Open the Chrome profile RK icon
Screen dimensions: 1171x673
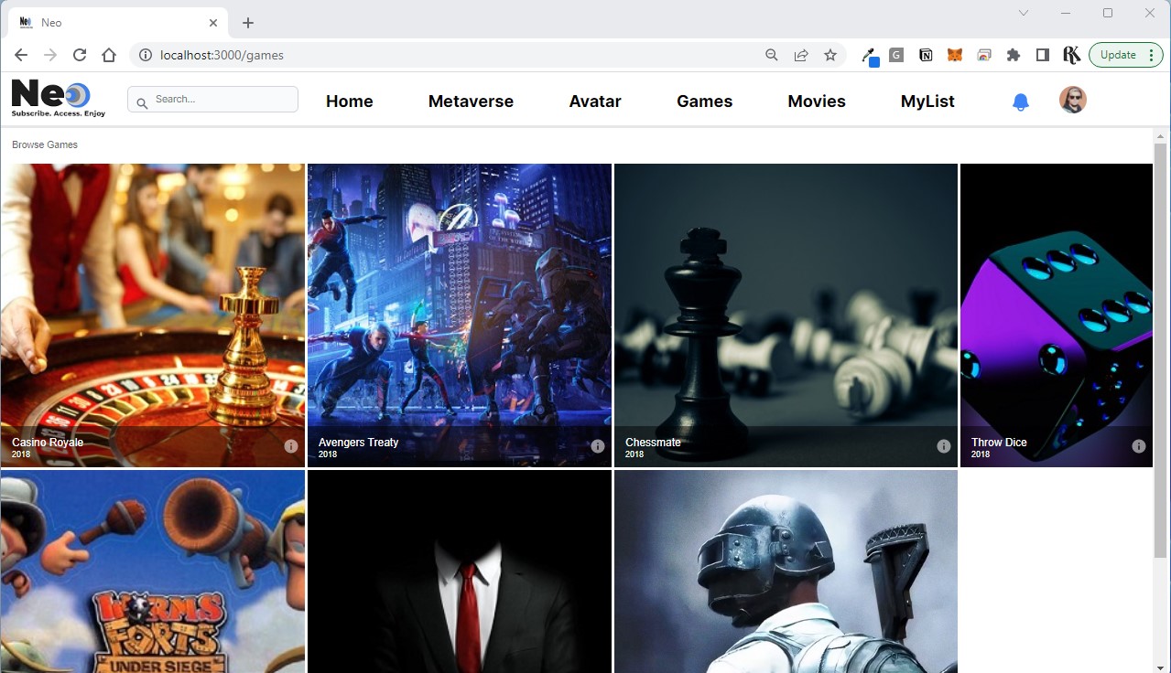[1072, 55]
